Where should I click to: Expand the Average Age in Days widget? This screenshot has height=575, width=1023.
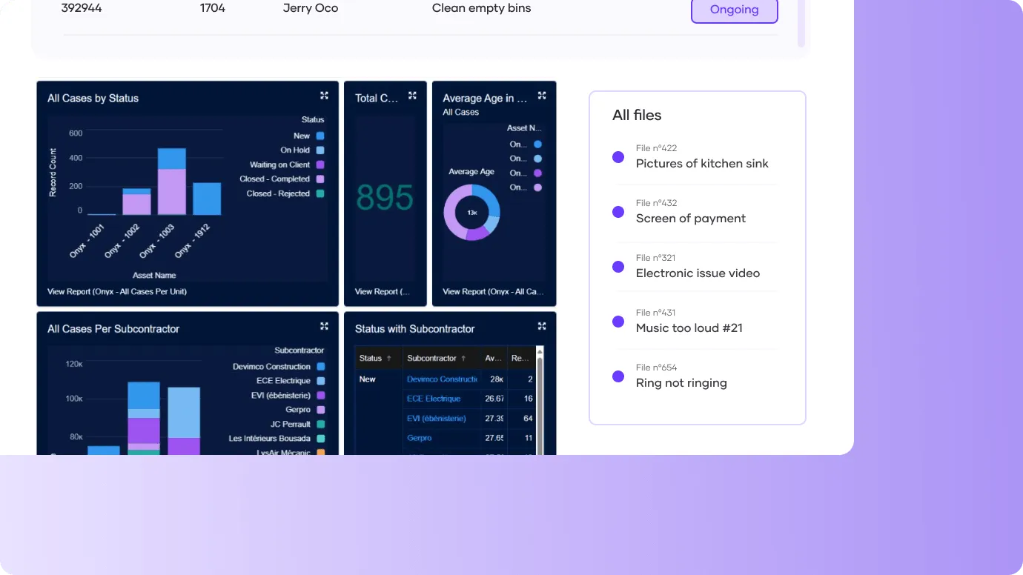(542, 95)
